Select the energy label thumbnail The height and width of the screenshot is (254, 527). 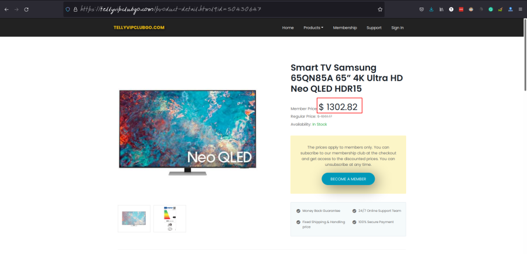[x=170, y=218]
